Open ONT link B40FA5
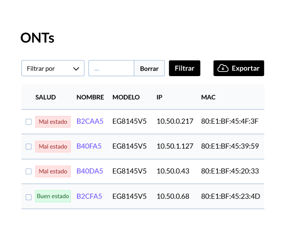 coord(89,146)
